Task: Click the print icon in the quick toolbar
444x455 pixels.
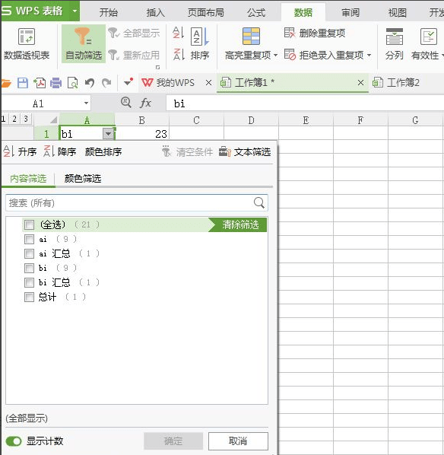Action: tap(55, 83)
